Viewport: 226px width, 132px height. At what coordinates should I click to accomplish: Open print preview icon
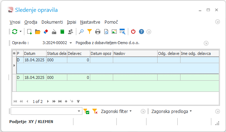[106, 32]
